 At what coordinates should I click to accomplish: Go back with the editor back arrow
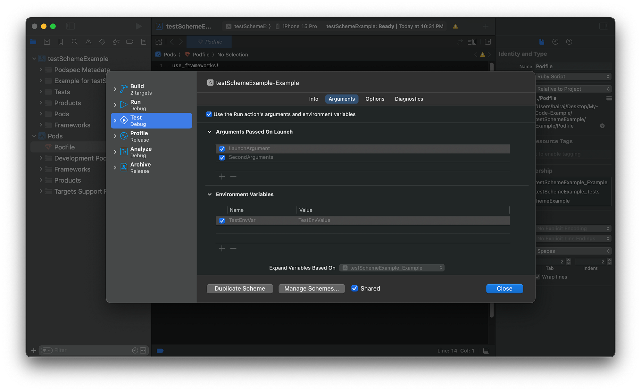click(x=172, y=42)
